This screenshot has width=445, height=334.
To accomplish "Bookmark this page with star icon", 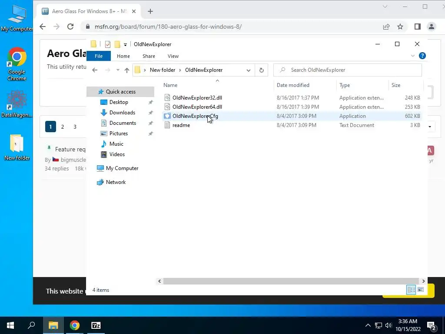I will pyautogui.click(x=400, y=27).
